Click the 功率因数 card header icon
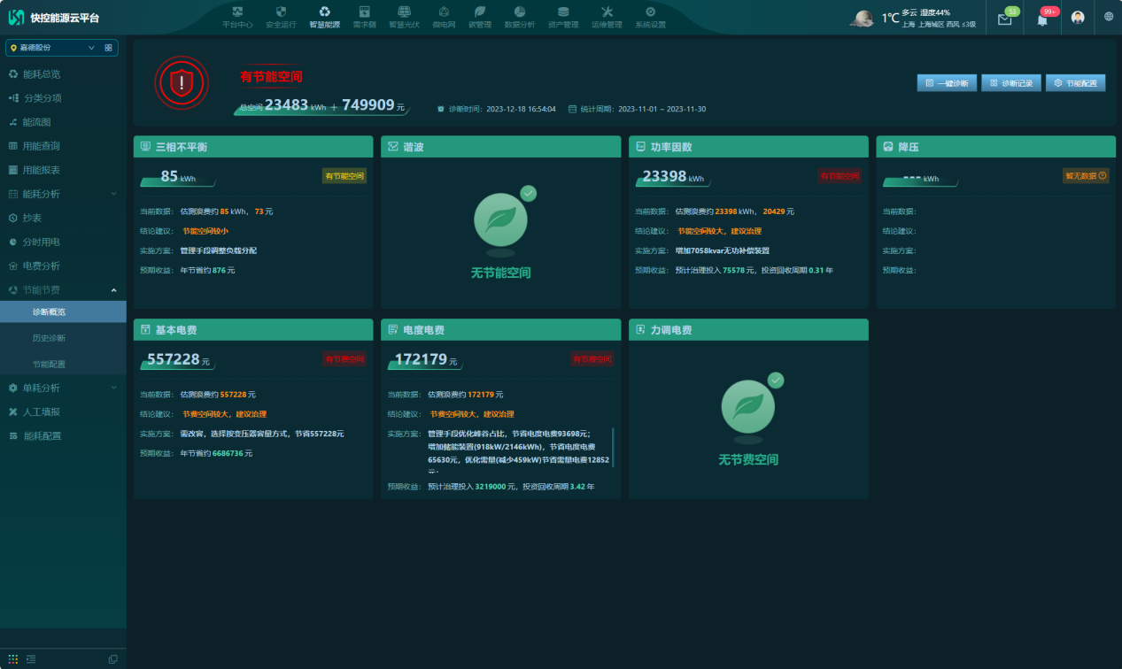This screenshot has width=1122, height=669. pos(641,146)
